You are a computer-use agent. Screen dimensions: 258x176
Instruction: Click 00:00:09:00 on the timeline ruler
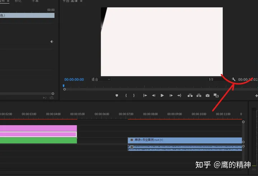pyautogui.click(x=175, y=114)
